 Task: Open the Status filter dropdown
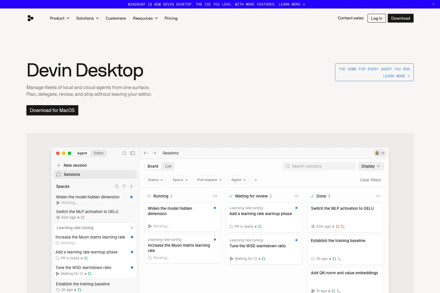point(155,180)
